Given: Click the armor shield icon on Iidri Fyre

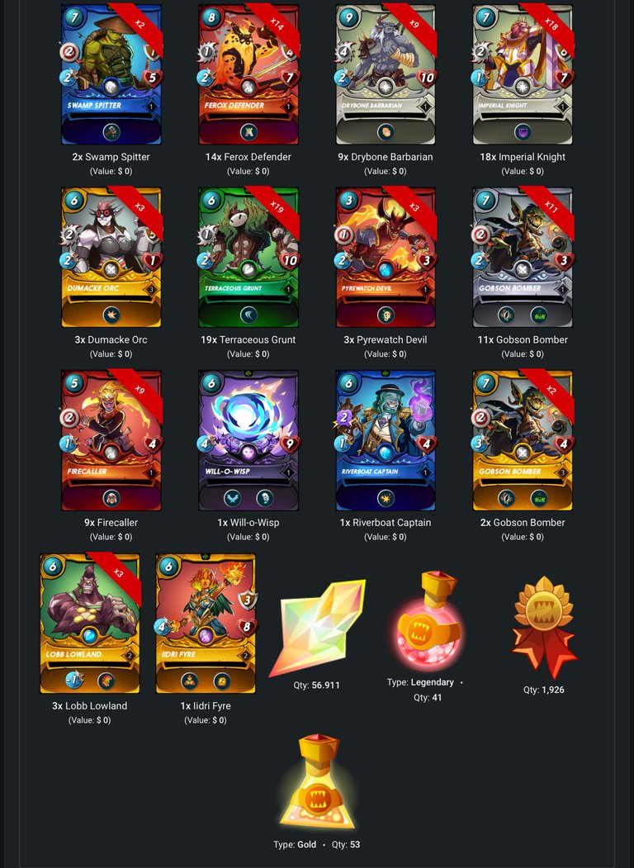Looking at the screenshot, I should [x=248, y=599].
